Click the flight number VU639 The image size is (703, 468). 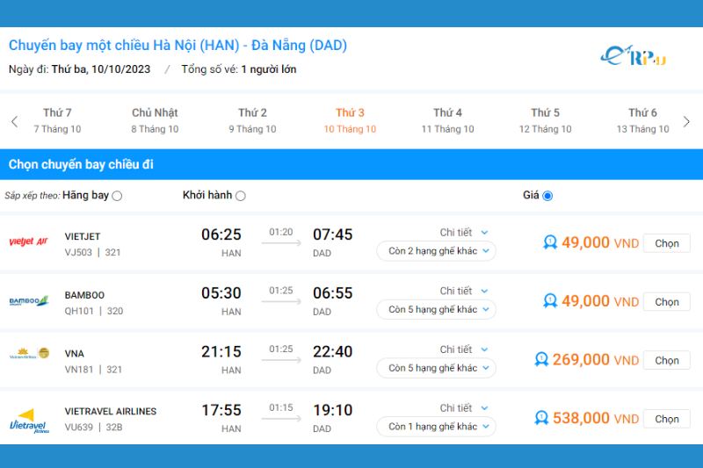[x=79, y=428]
